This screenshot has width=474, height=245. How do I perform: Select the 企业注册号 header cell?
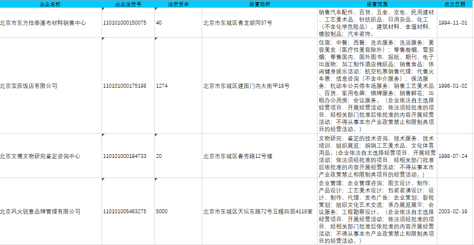[128, 4]
